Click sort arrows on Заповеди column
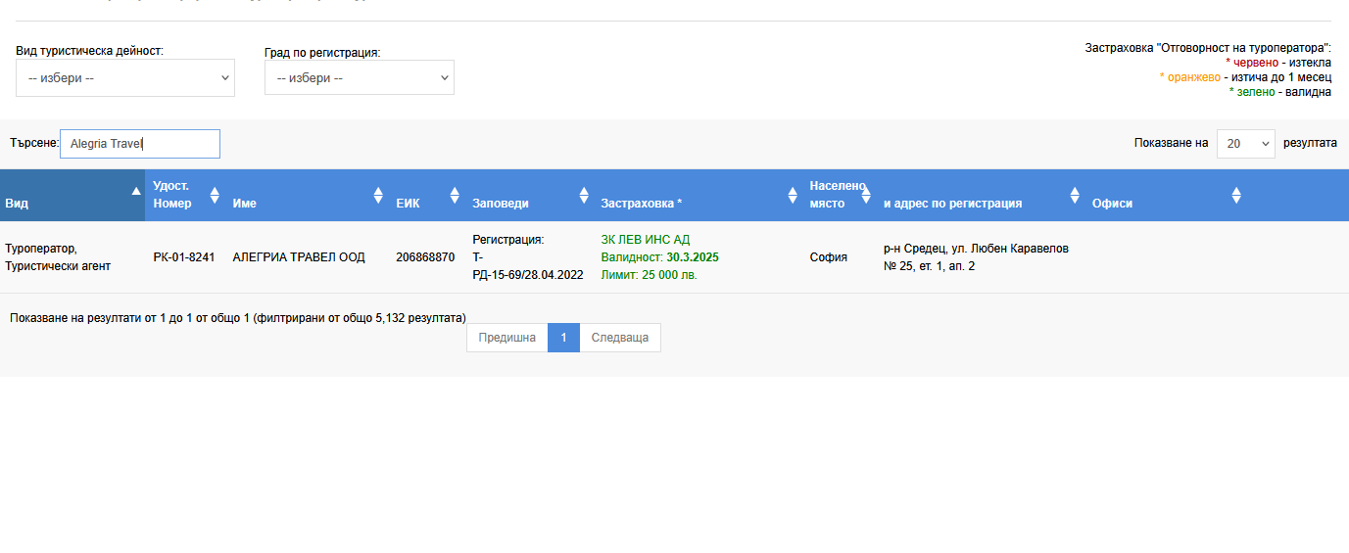1349x553 pixels. (584, 195)
